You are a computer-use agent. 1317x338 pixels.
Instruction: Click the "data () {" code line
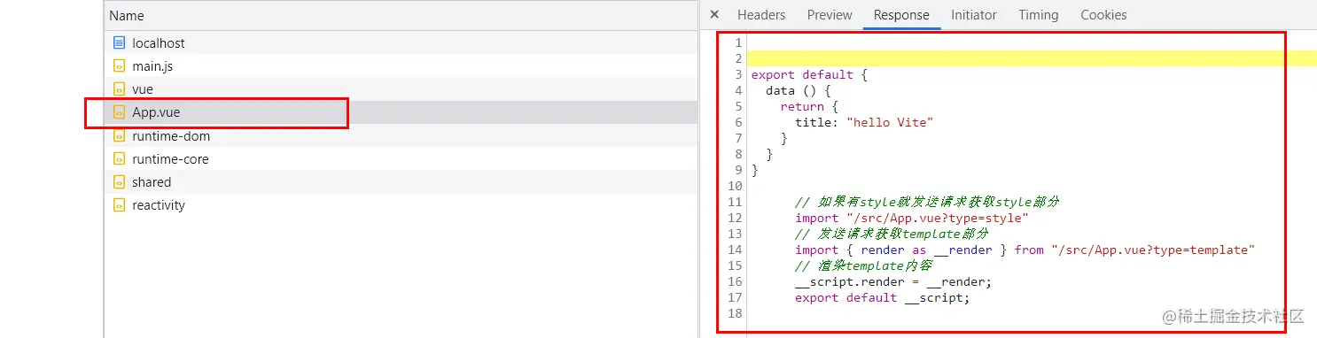coord(799,91)
